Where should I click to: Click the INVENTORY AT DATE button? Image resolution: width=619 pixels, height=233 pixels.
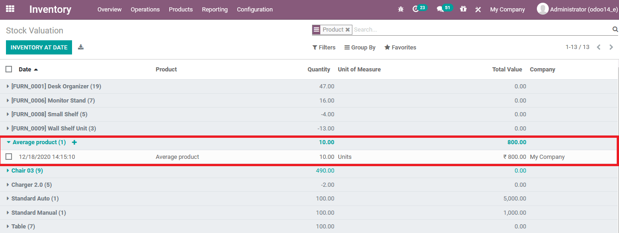click(39, 47)
